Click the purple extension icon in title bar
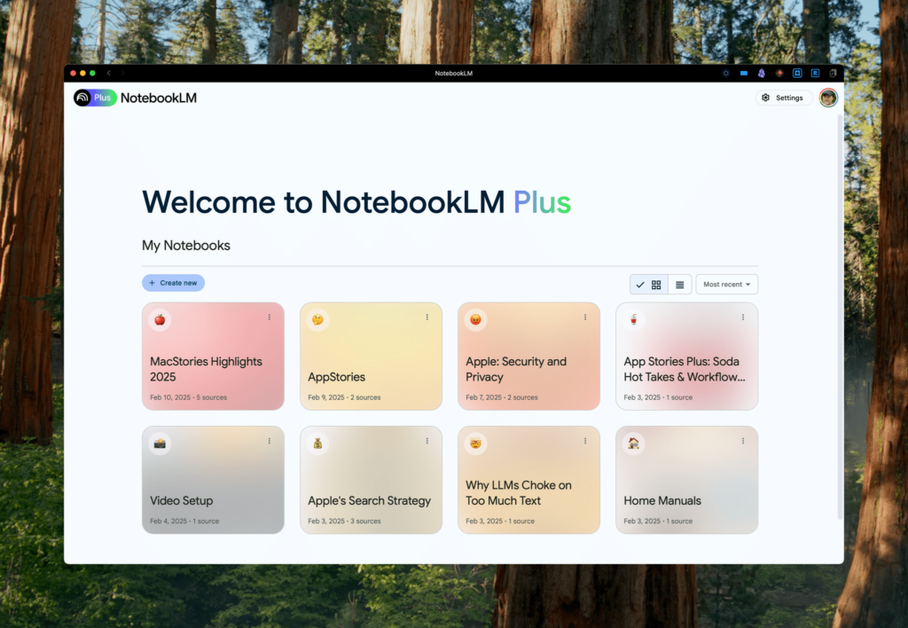Viewport: 908px width, 628px height. (761, 73)
